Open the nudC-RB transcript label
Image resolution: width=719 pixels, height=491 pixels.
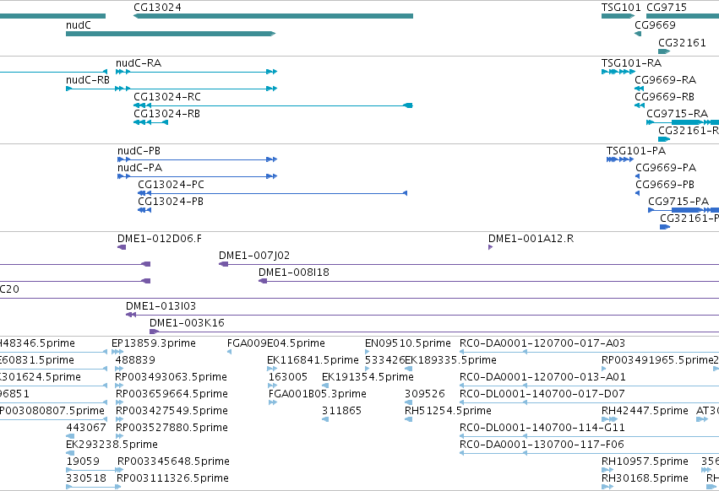[88, 80]
